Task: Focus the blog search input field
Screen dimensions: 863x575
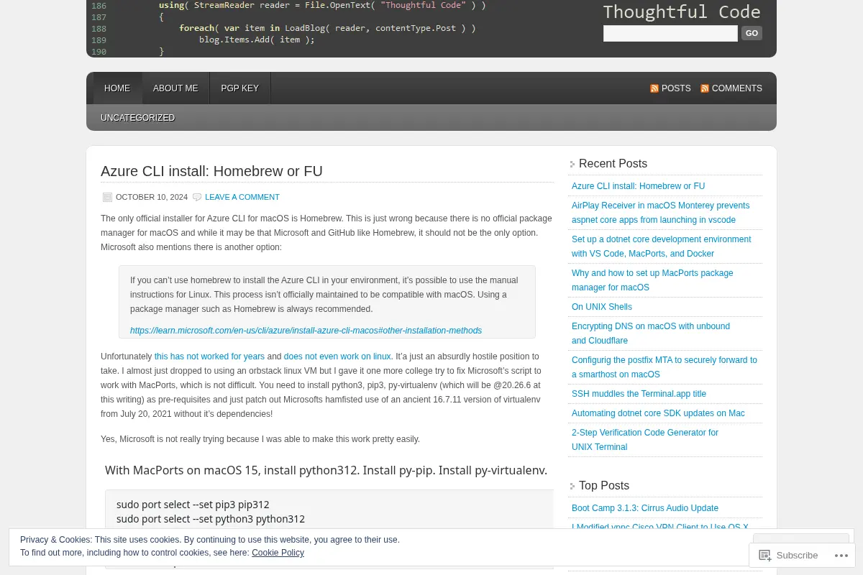Action: click(x=670, y=33)
